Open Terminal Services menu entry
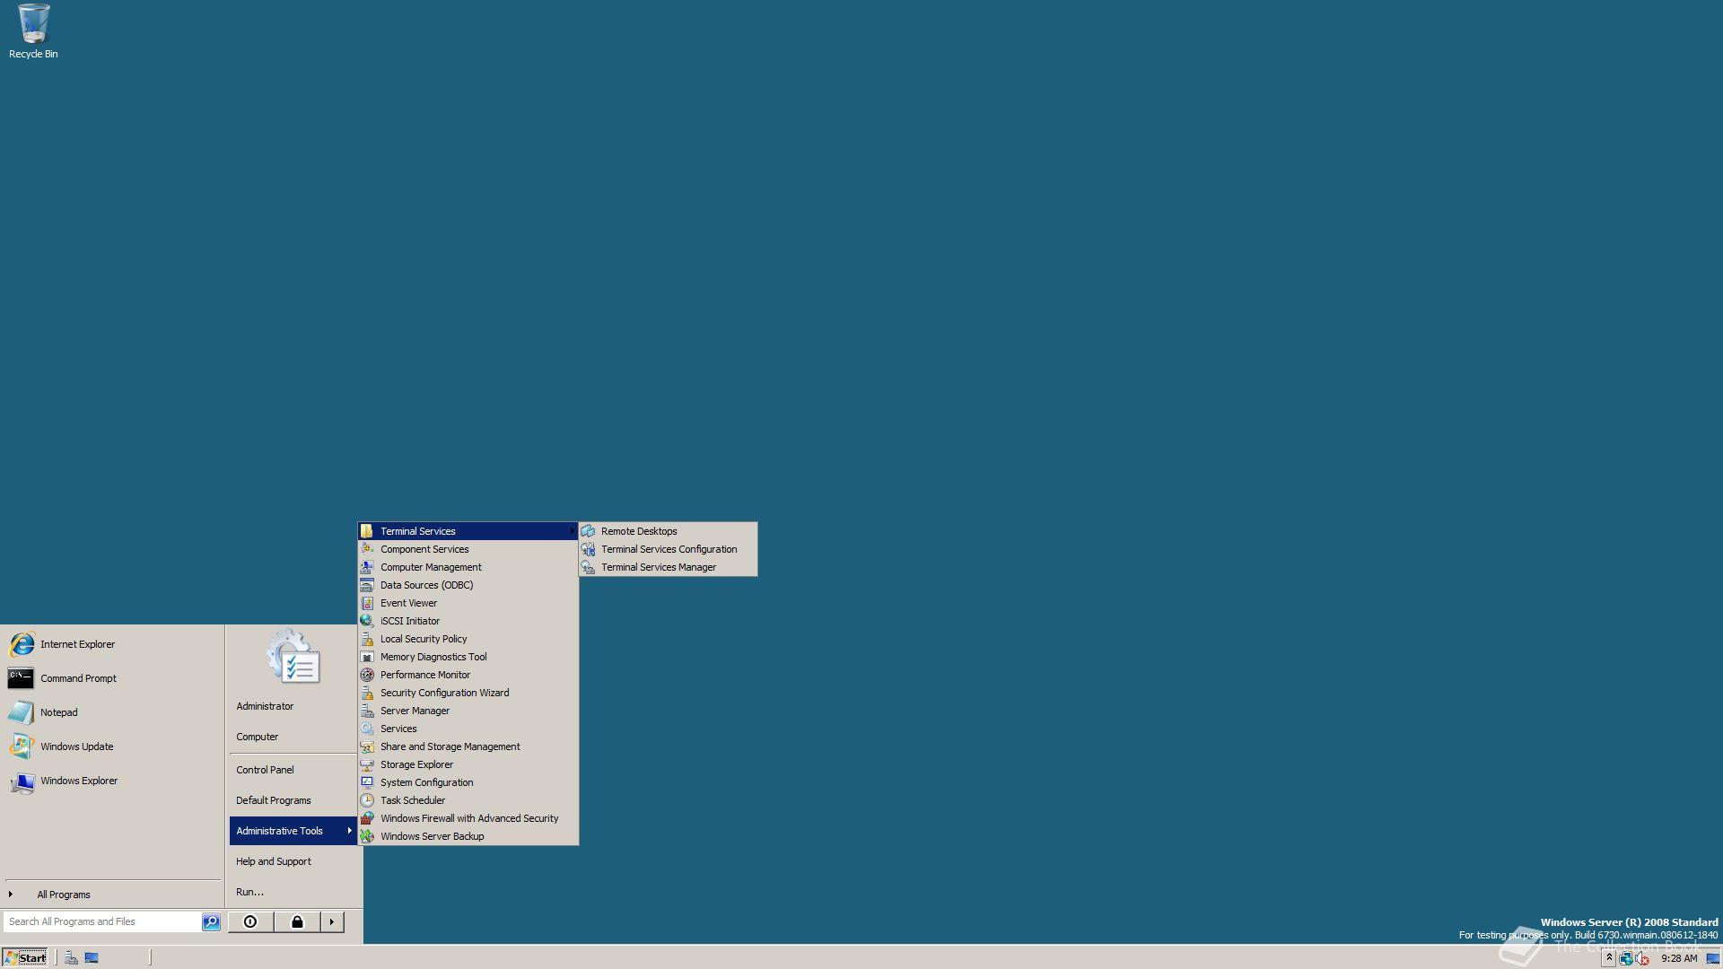The height and width of the screenshot is (969, 1723). click(468, 531)
